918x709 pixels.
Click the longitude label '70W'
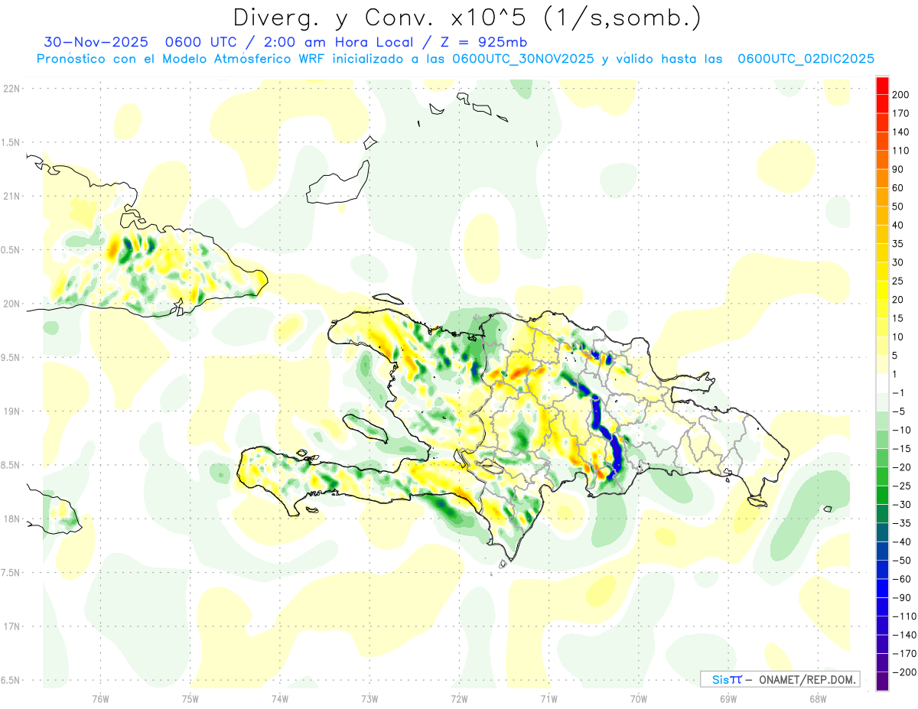639,698
